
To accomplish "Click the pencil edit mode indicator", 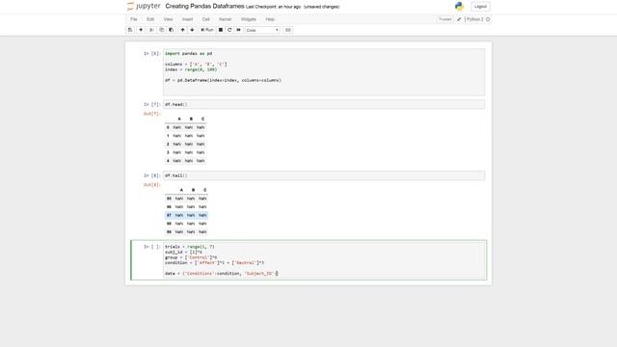I will tap(459, 19).
